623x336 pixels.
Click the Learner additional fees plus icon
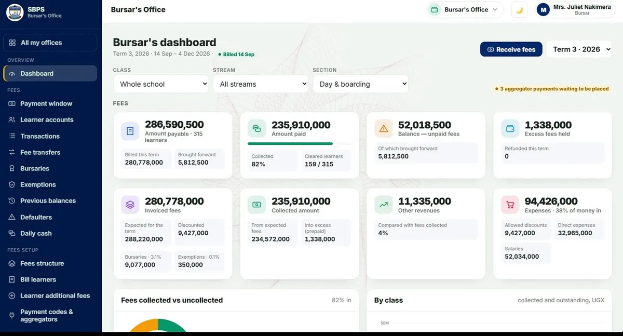point(12,296)
